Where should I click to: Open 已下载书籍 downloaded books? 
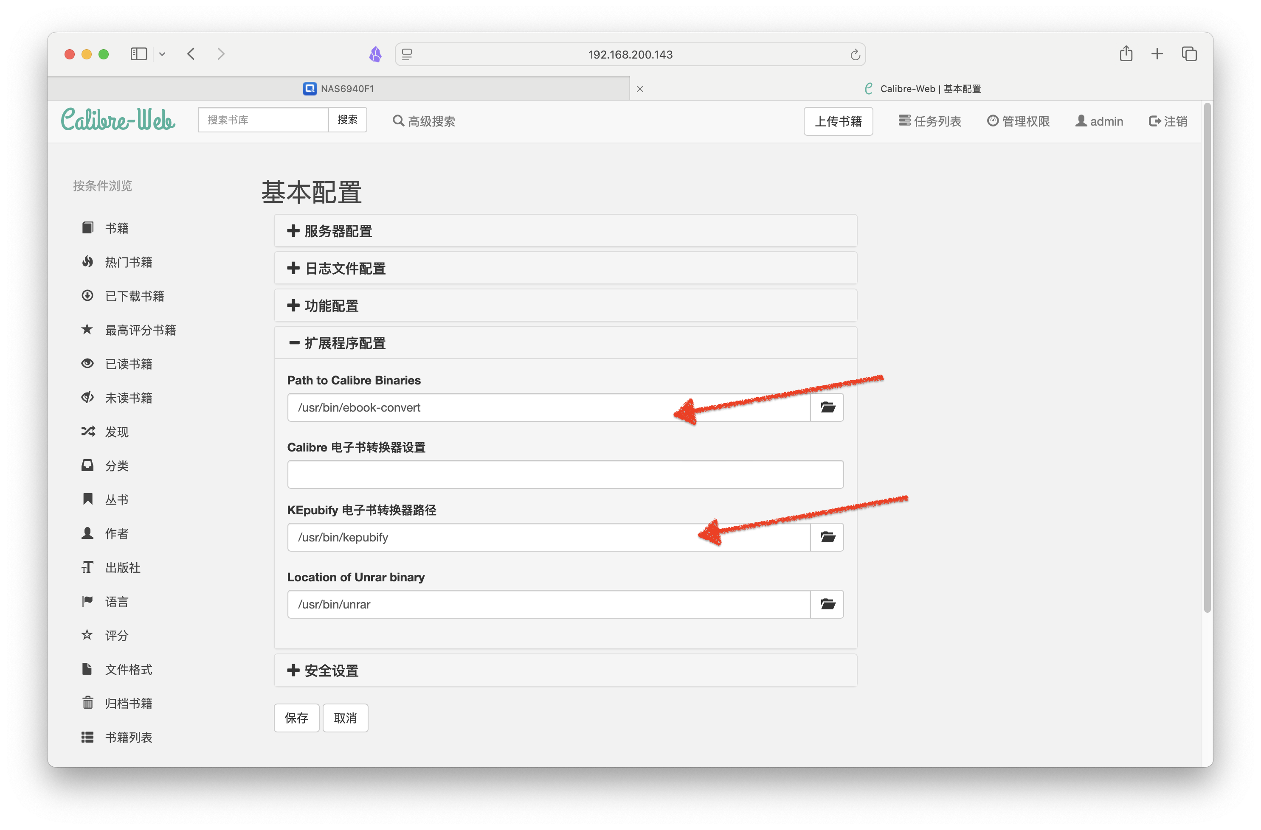[x=123, y=296]
